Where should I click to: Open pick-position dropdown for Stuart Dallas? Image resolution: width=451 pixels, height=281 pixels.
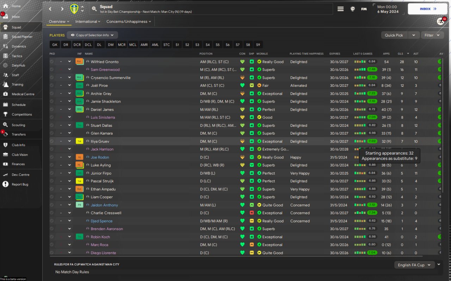click(x=69, y=125)
